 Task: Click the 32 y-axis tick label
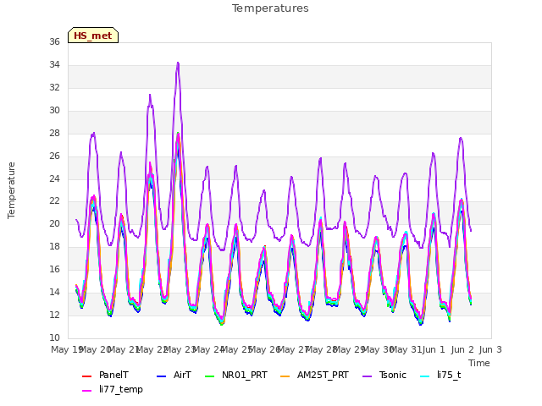54,87
